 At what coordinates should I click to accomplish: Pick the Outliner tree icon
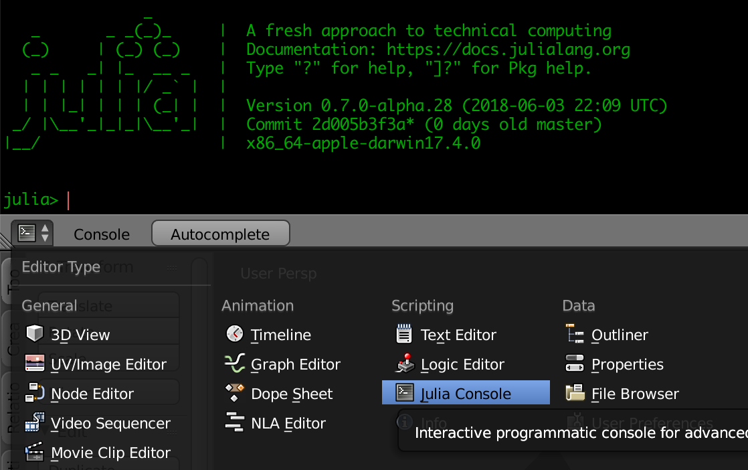pos(575,334)
